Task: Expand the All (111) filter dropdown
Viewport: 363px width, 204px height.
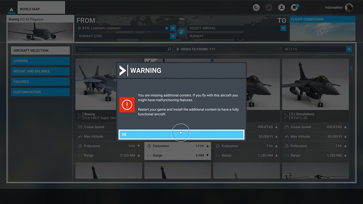Action: (349, 49)
